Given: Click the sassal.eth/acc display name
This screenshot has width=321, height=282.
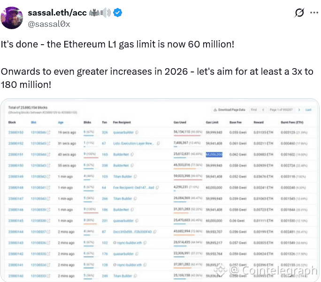Looking at the screenshot, I should pos(57,13).
